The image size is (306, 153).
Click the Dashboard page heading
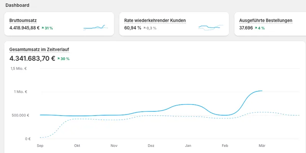point(17,5)
